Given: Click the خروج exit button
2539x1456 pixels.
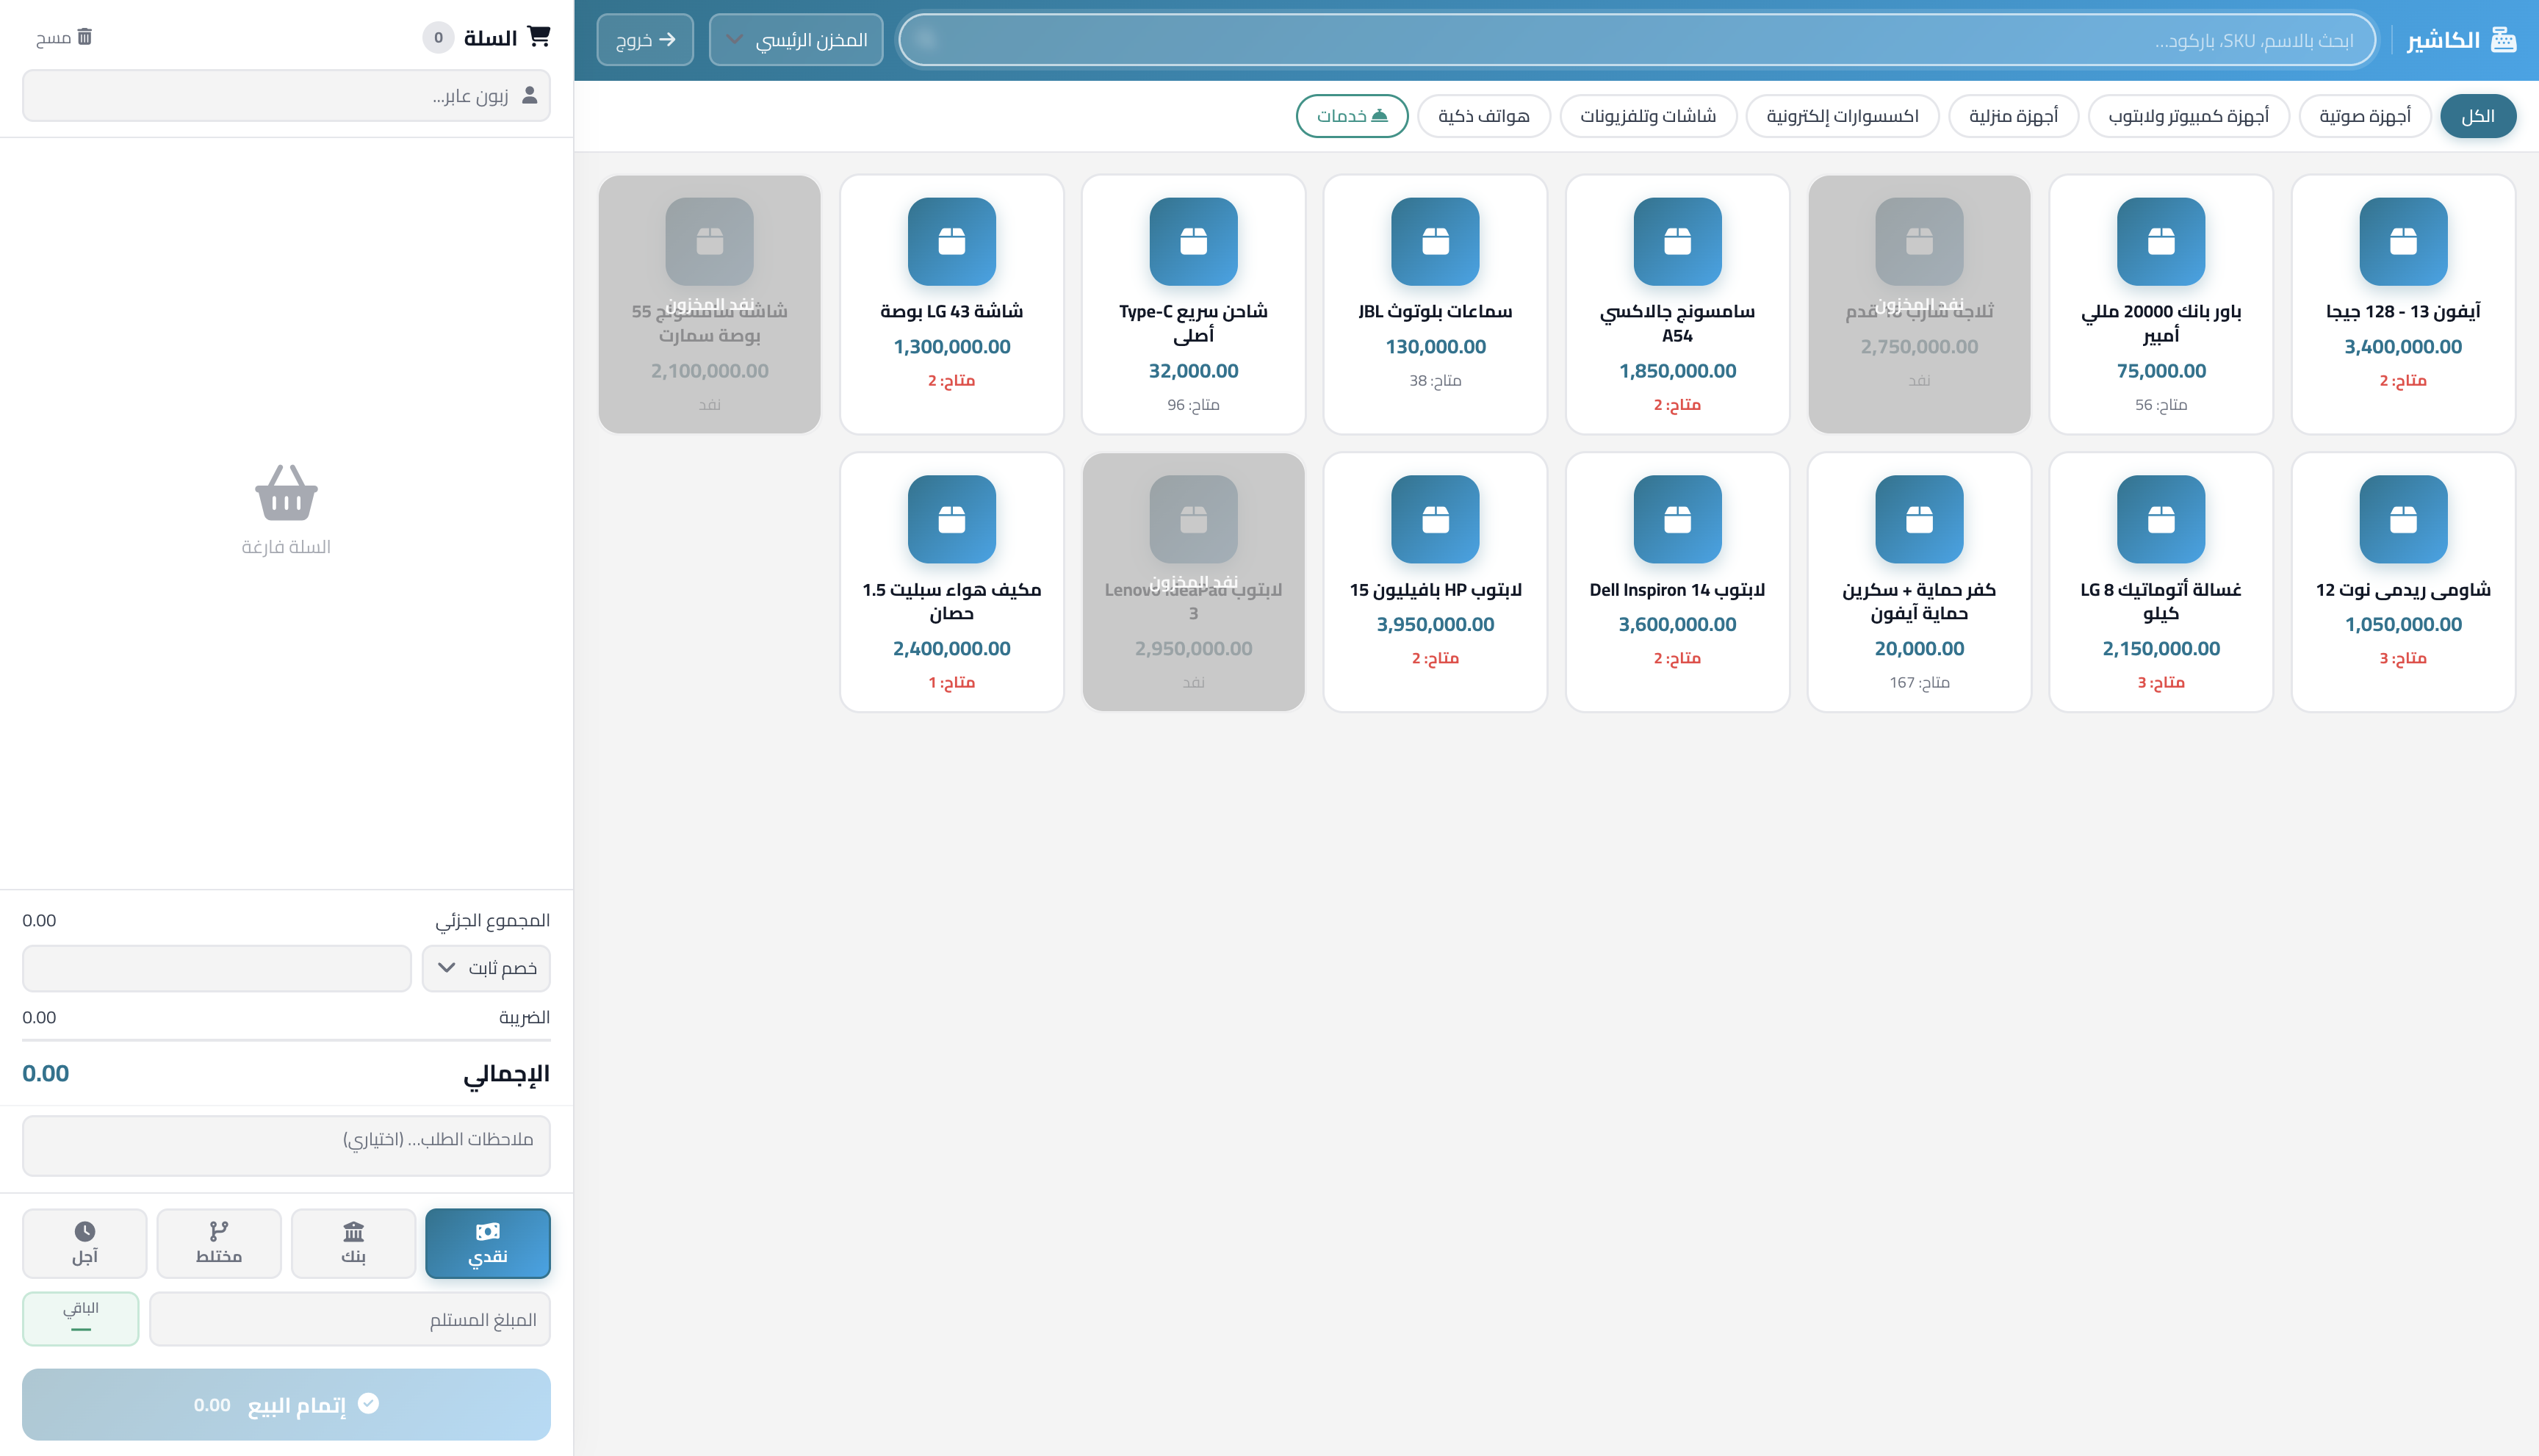Looking at the screenshot, I should pos(645,40).
